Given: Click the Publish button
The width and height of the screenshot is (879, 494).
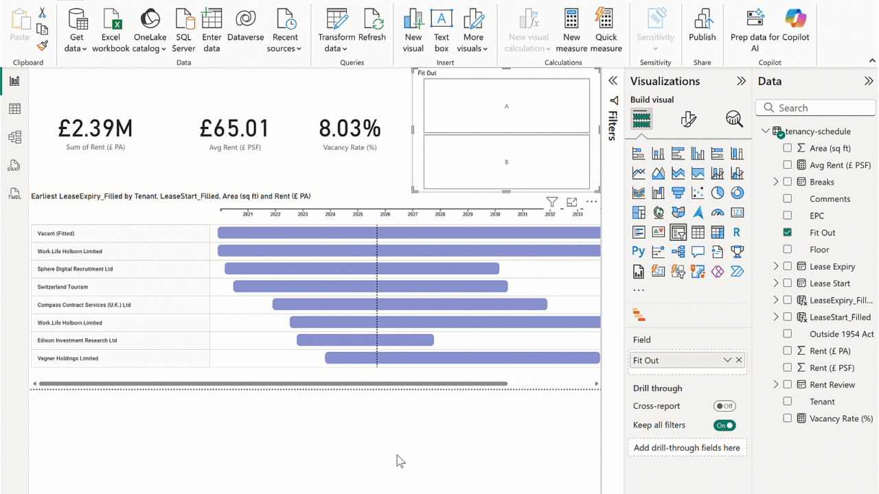Looking at the screenshot, I should tap(702, 26).
